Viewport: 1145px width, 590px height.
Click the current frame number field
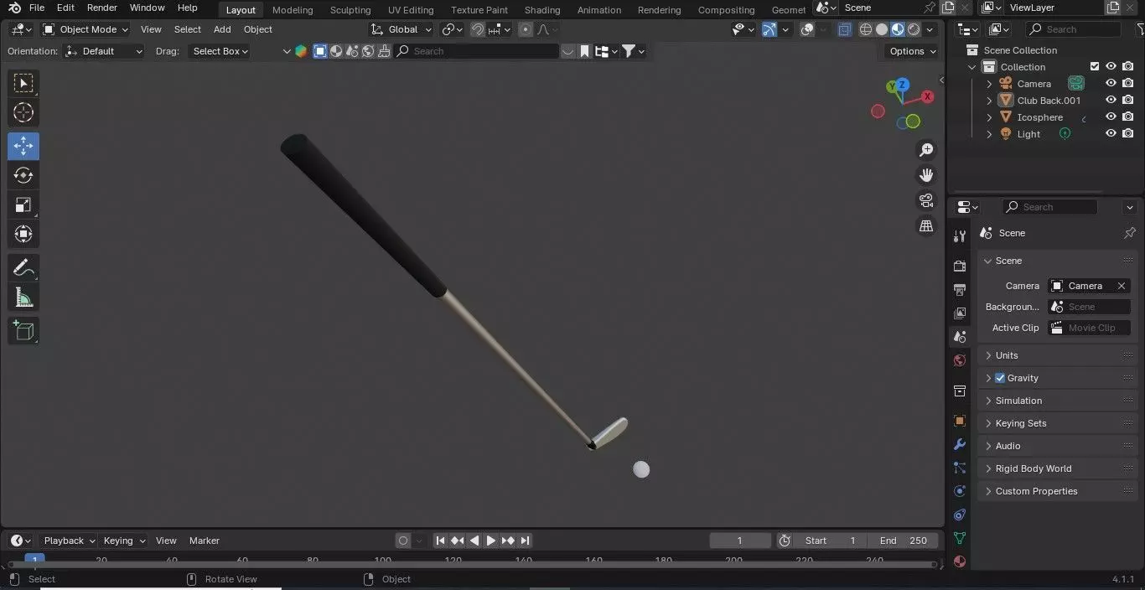click(740, 541)
